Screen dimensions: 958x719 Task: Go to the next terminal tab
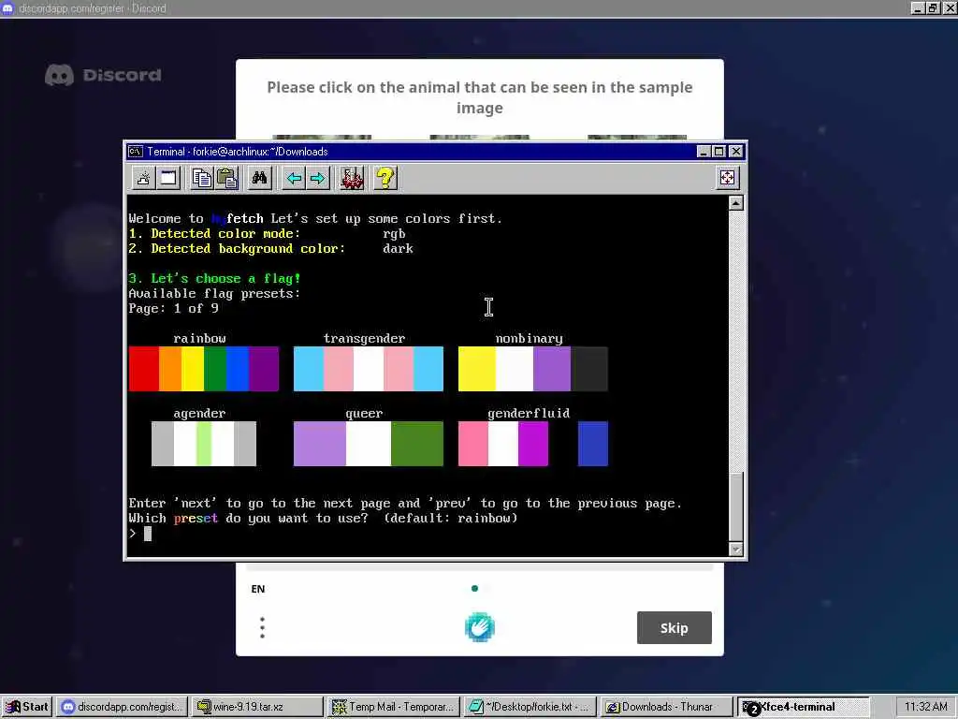(x=318, y=179)
